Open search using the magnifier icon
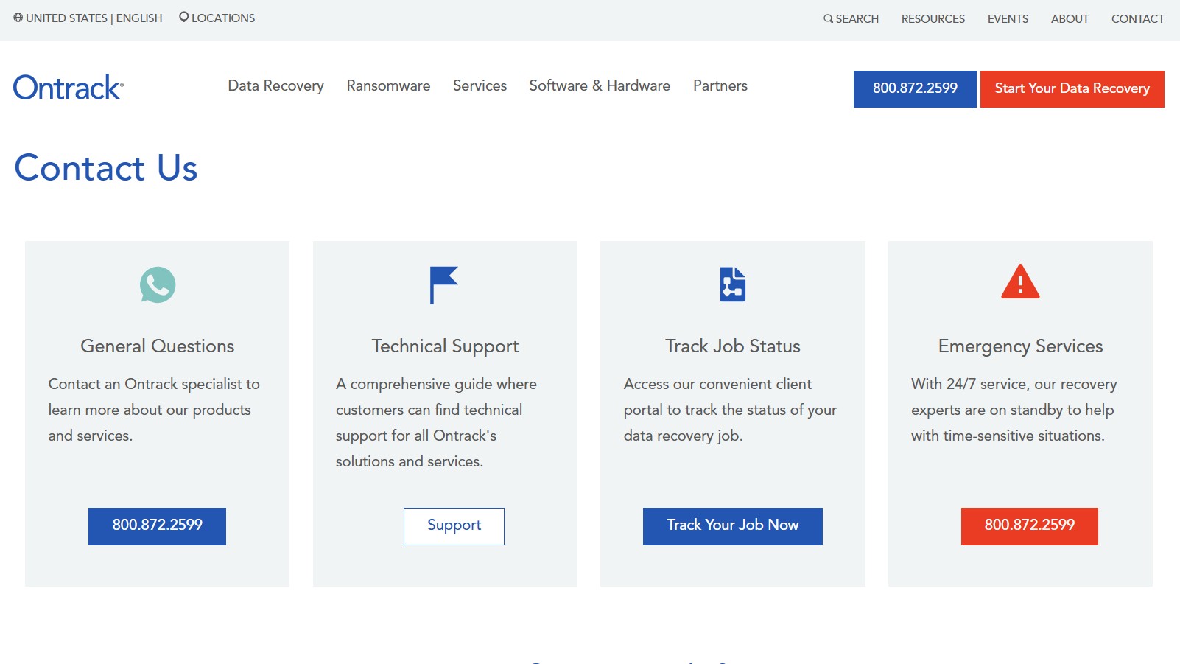The image size is (1180, 664). pyautogui.click(x=827, y=18)
